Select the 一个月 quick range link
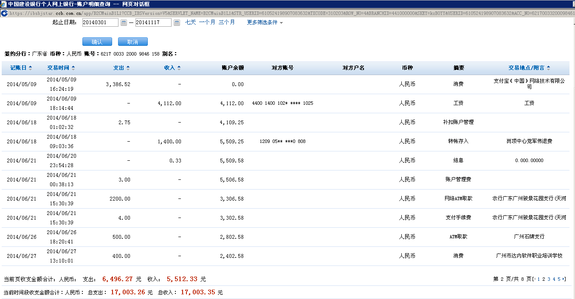 point(207,22)
